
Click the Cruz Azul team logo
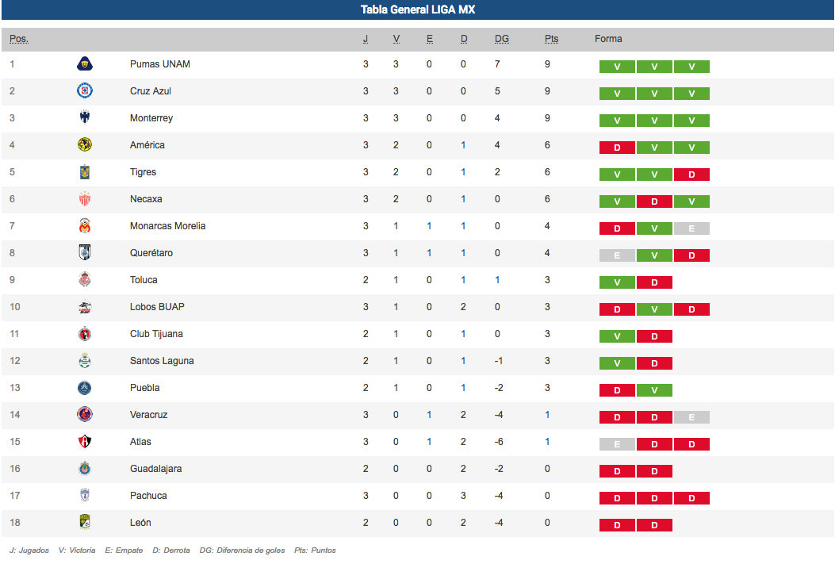84,91
